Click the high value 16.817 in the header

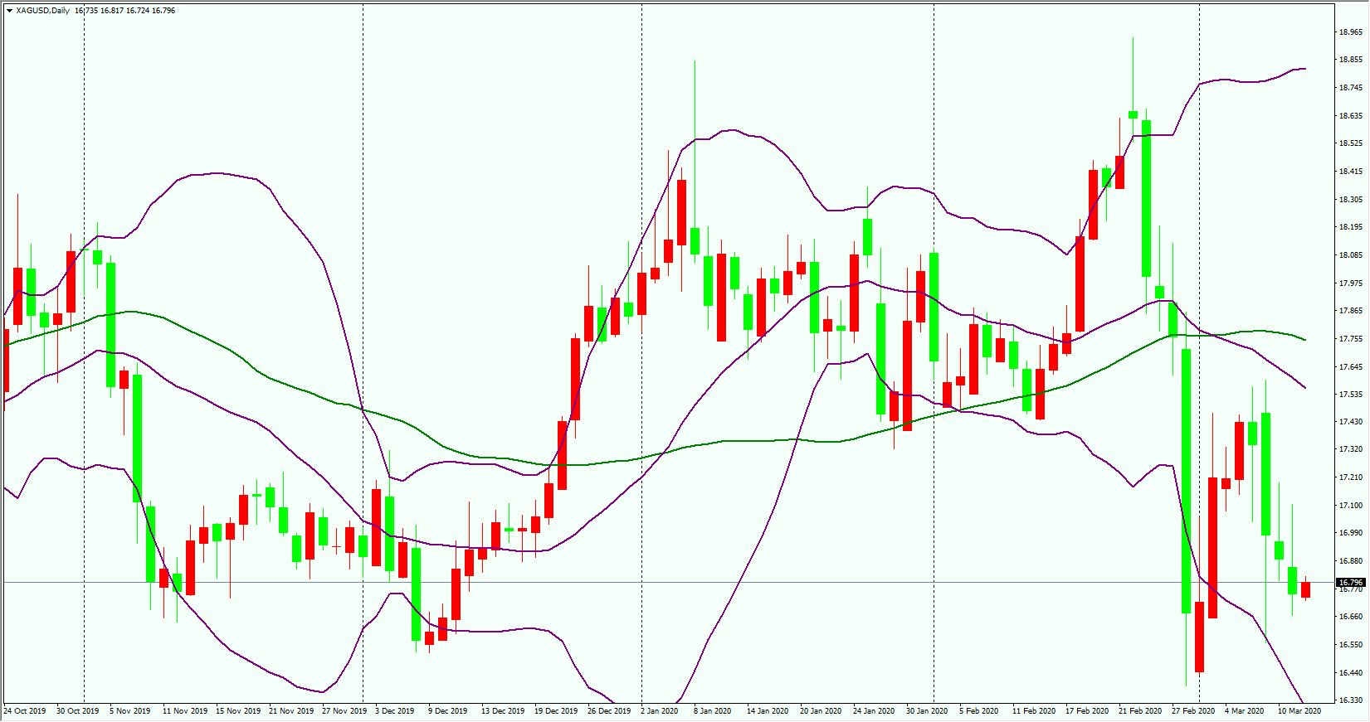(112, 11)
